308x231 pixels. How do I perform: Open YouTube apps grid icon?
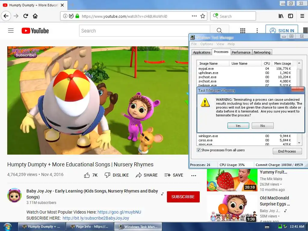[x=243, y=31]
